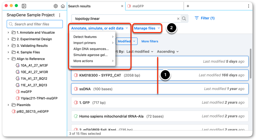Open pIB2_SEC13_mEGFP file
The height and width of the screenshot is (140, 256).
32,111
